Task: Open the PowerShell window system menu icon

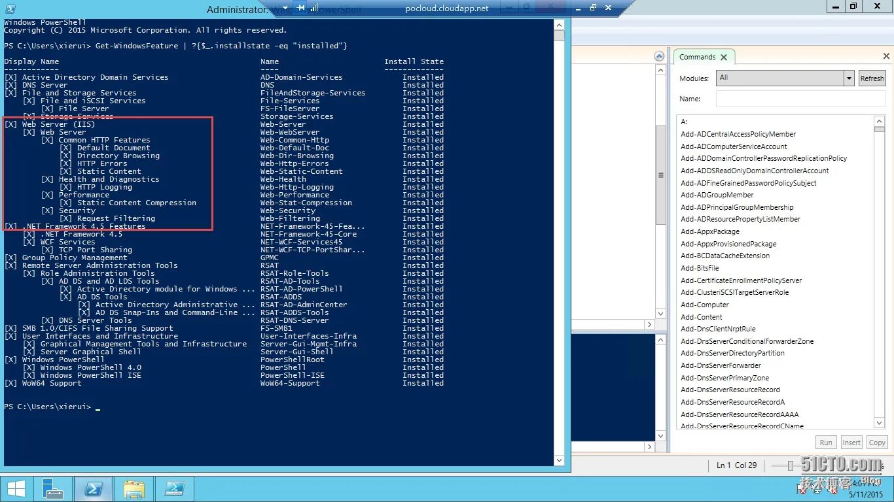Action: coord(10,8)
